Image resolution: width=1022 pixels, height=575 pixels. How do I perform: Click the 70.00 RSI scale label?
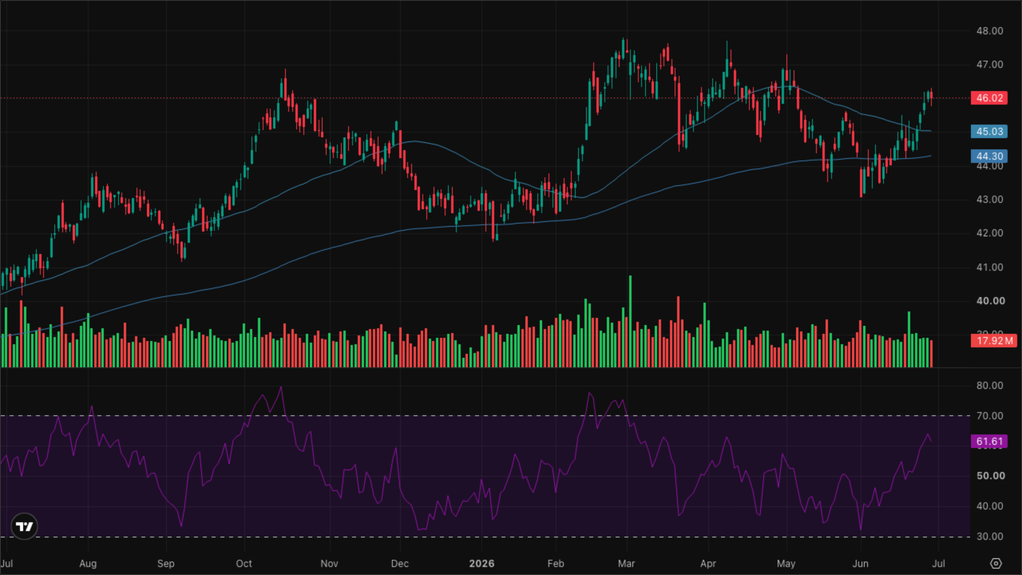(990, 416)
